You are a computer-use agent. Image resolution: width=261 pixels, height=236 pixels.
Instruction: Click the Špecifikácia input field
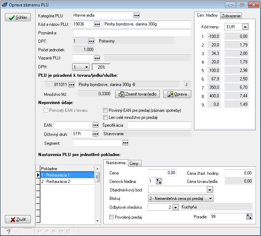point(159,125)
